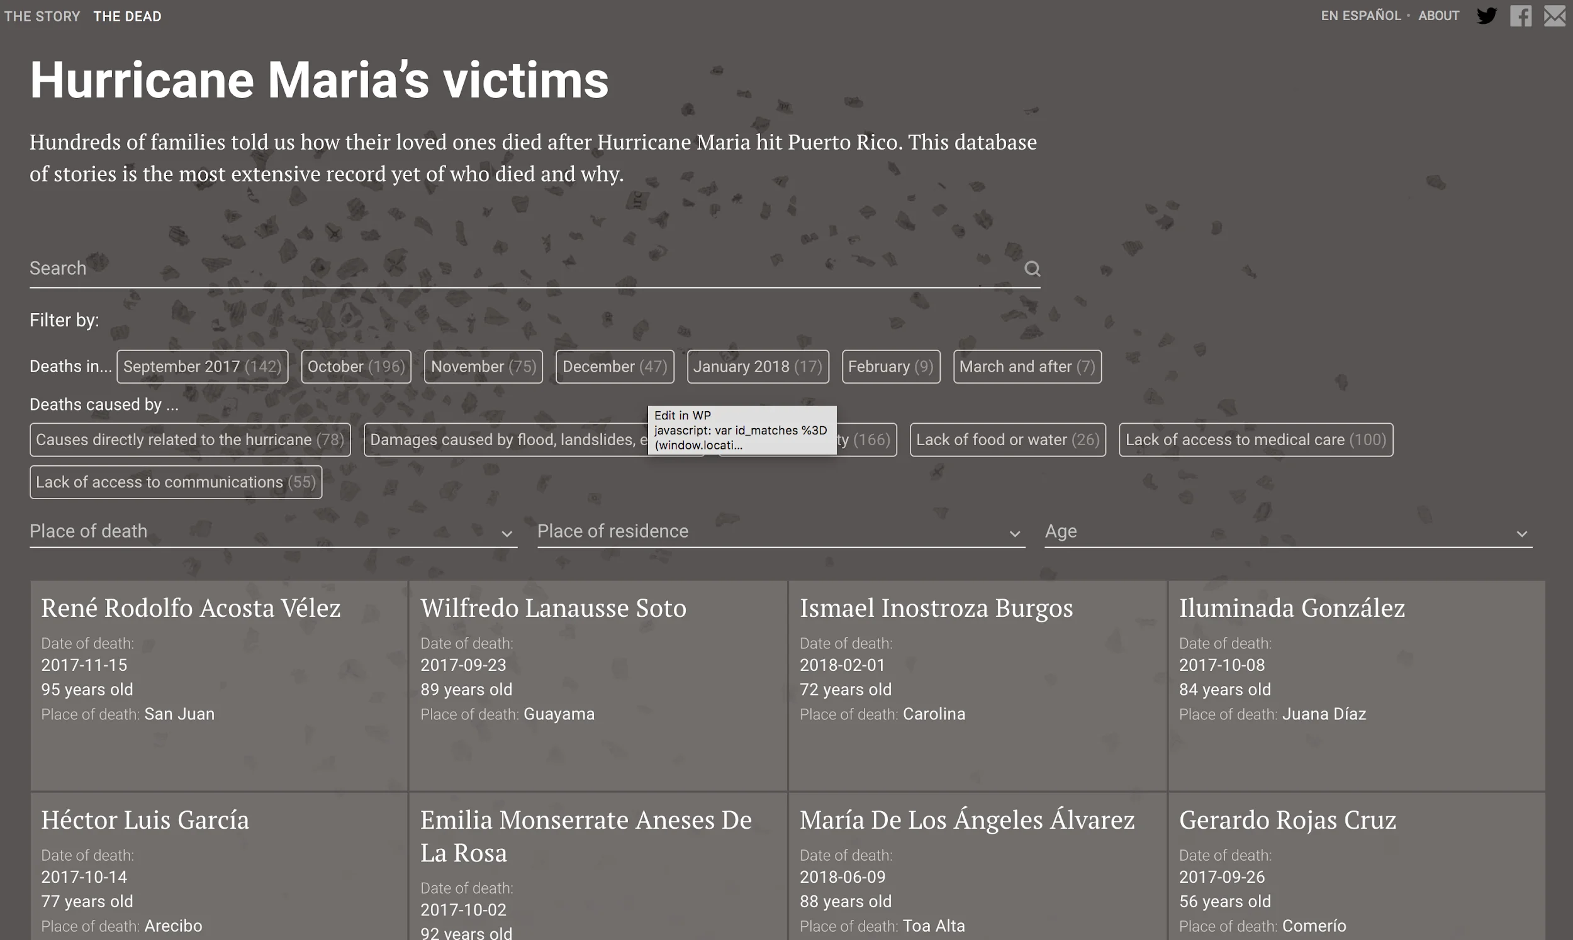Go to The Story page
Image resolution: width=1573 pixels, height=940 pixels.
(x=42, y=16)
